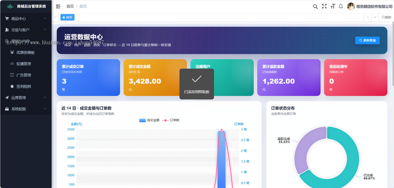The width and height of the screenshot is (394, 188).
Task: Open the 累计退款金额 card
Action: pyautogui.click(x=289, y=77)
